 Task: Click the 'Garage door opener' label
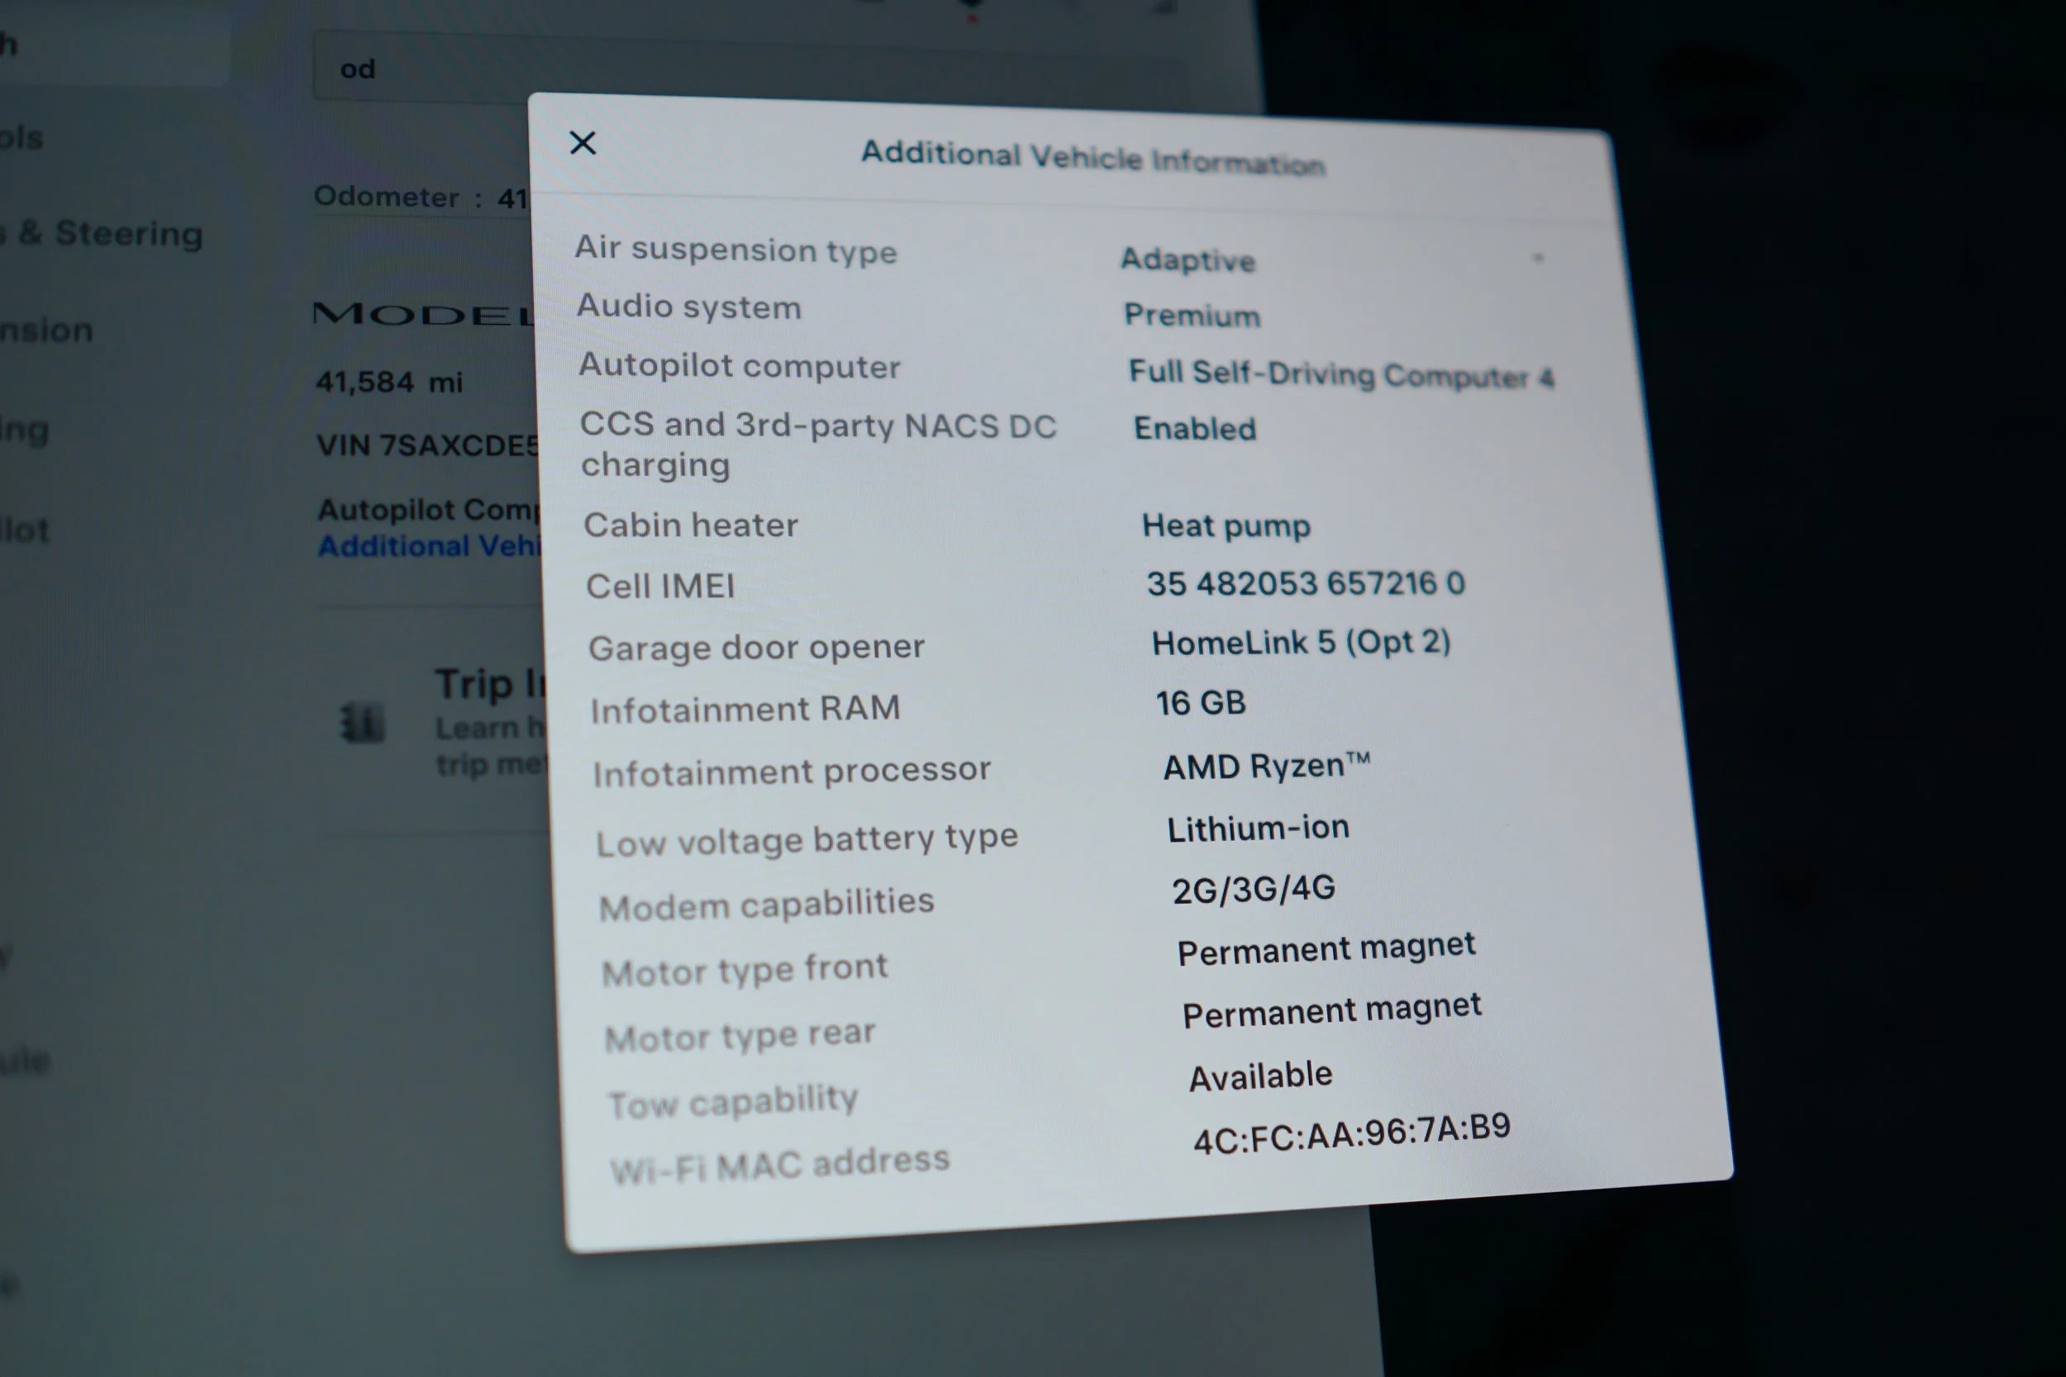pyautogui.click(x=756, y=648)
